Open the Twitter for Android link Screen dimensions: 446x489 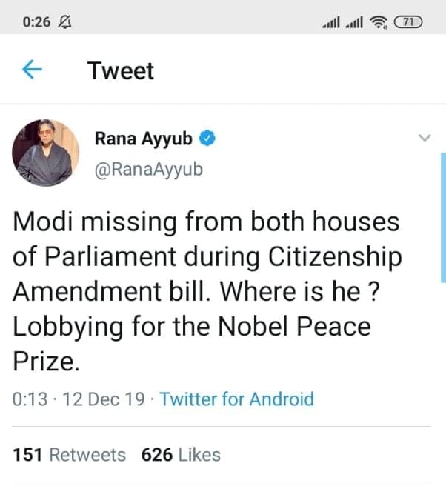click(236, 399)
